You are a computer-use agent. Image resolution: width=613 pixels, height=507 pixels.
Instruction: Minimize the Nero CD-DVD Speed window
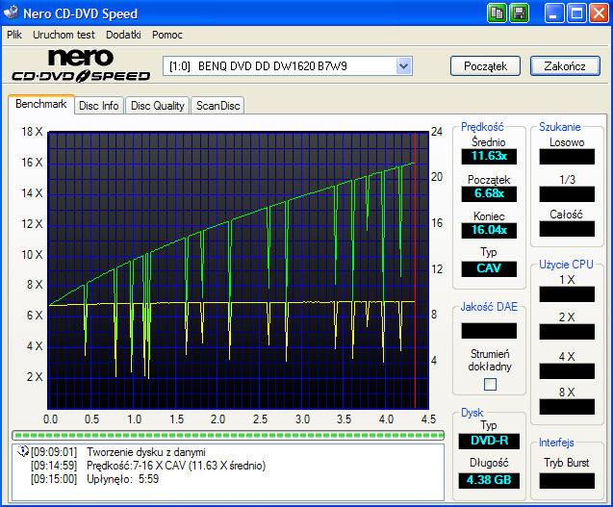click(x=553, y=13)
